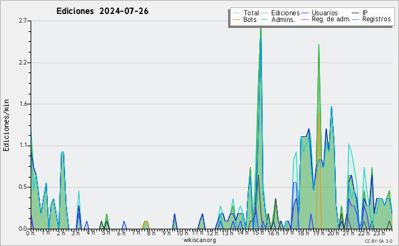Image resolution: width=399 pixels, height=246 pixels.
Task: Click the '23 h' x-axis tick label
Action: click(378, 233)
